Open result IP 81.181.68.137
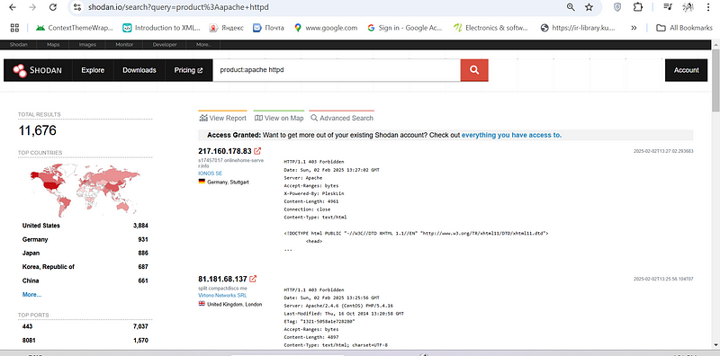 [222, 279]
